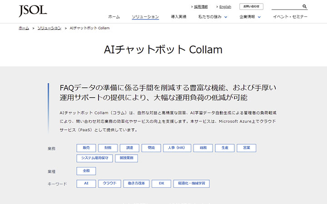Go to ホーム in main navigation
This screenshot has width=327, height=204.
coord(114,17)
